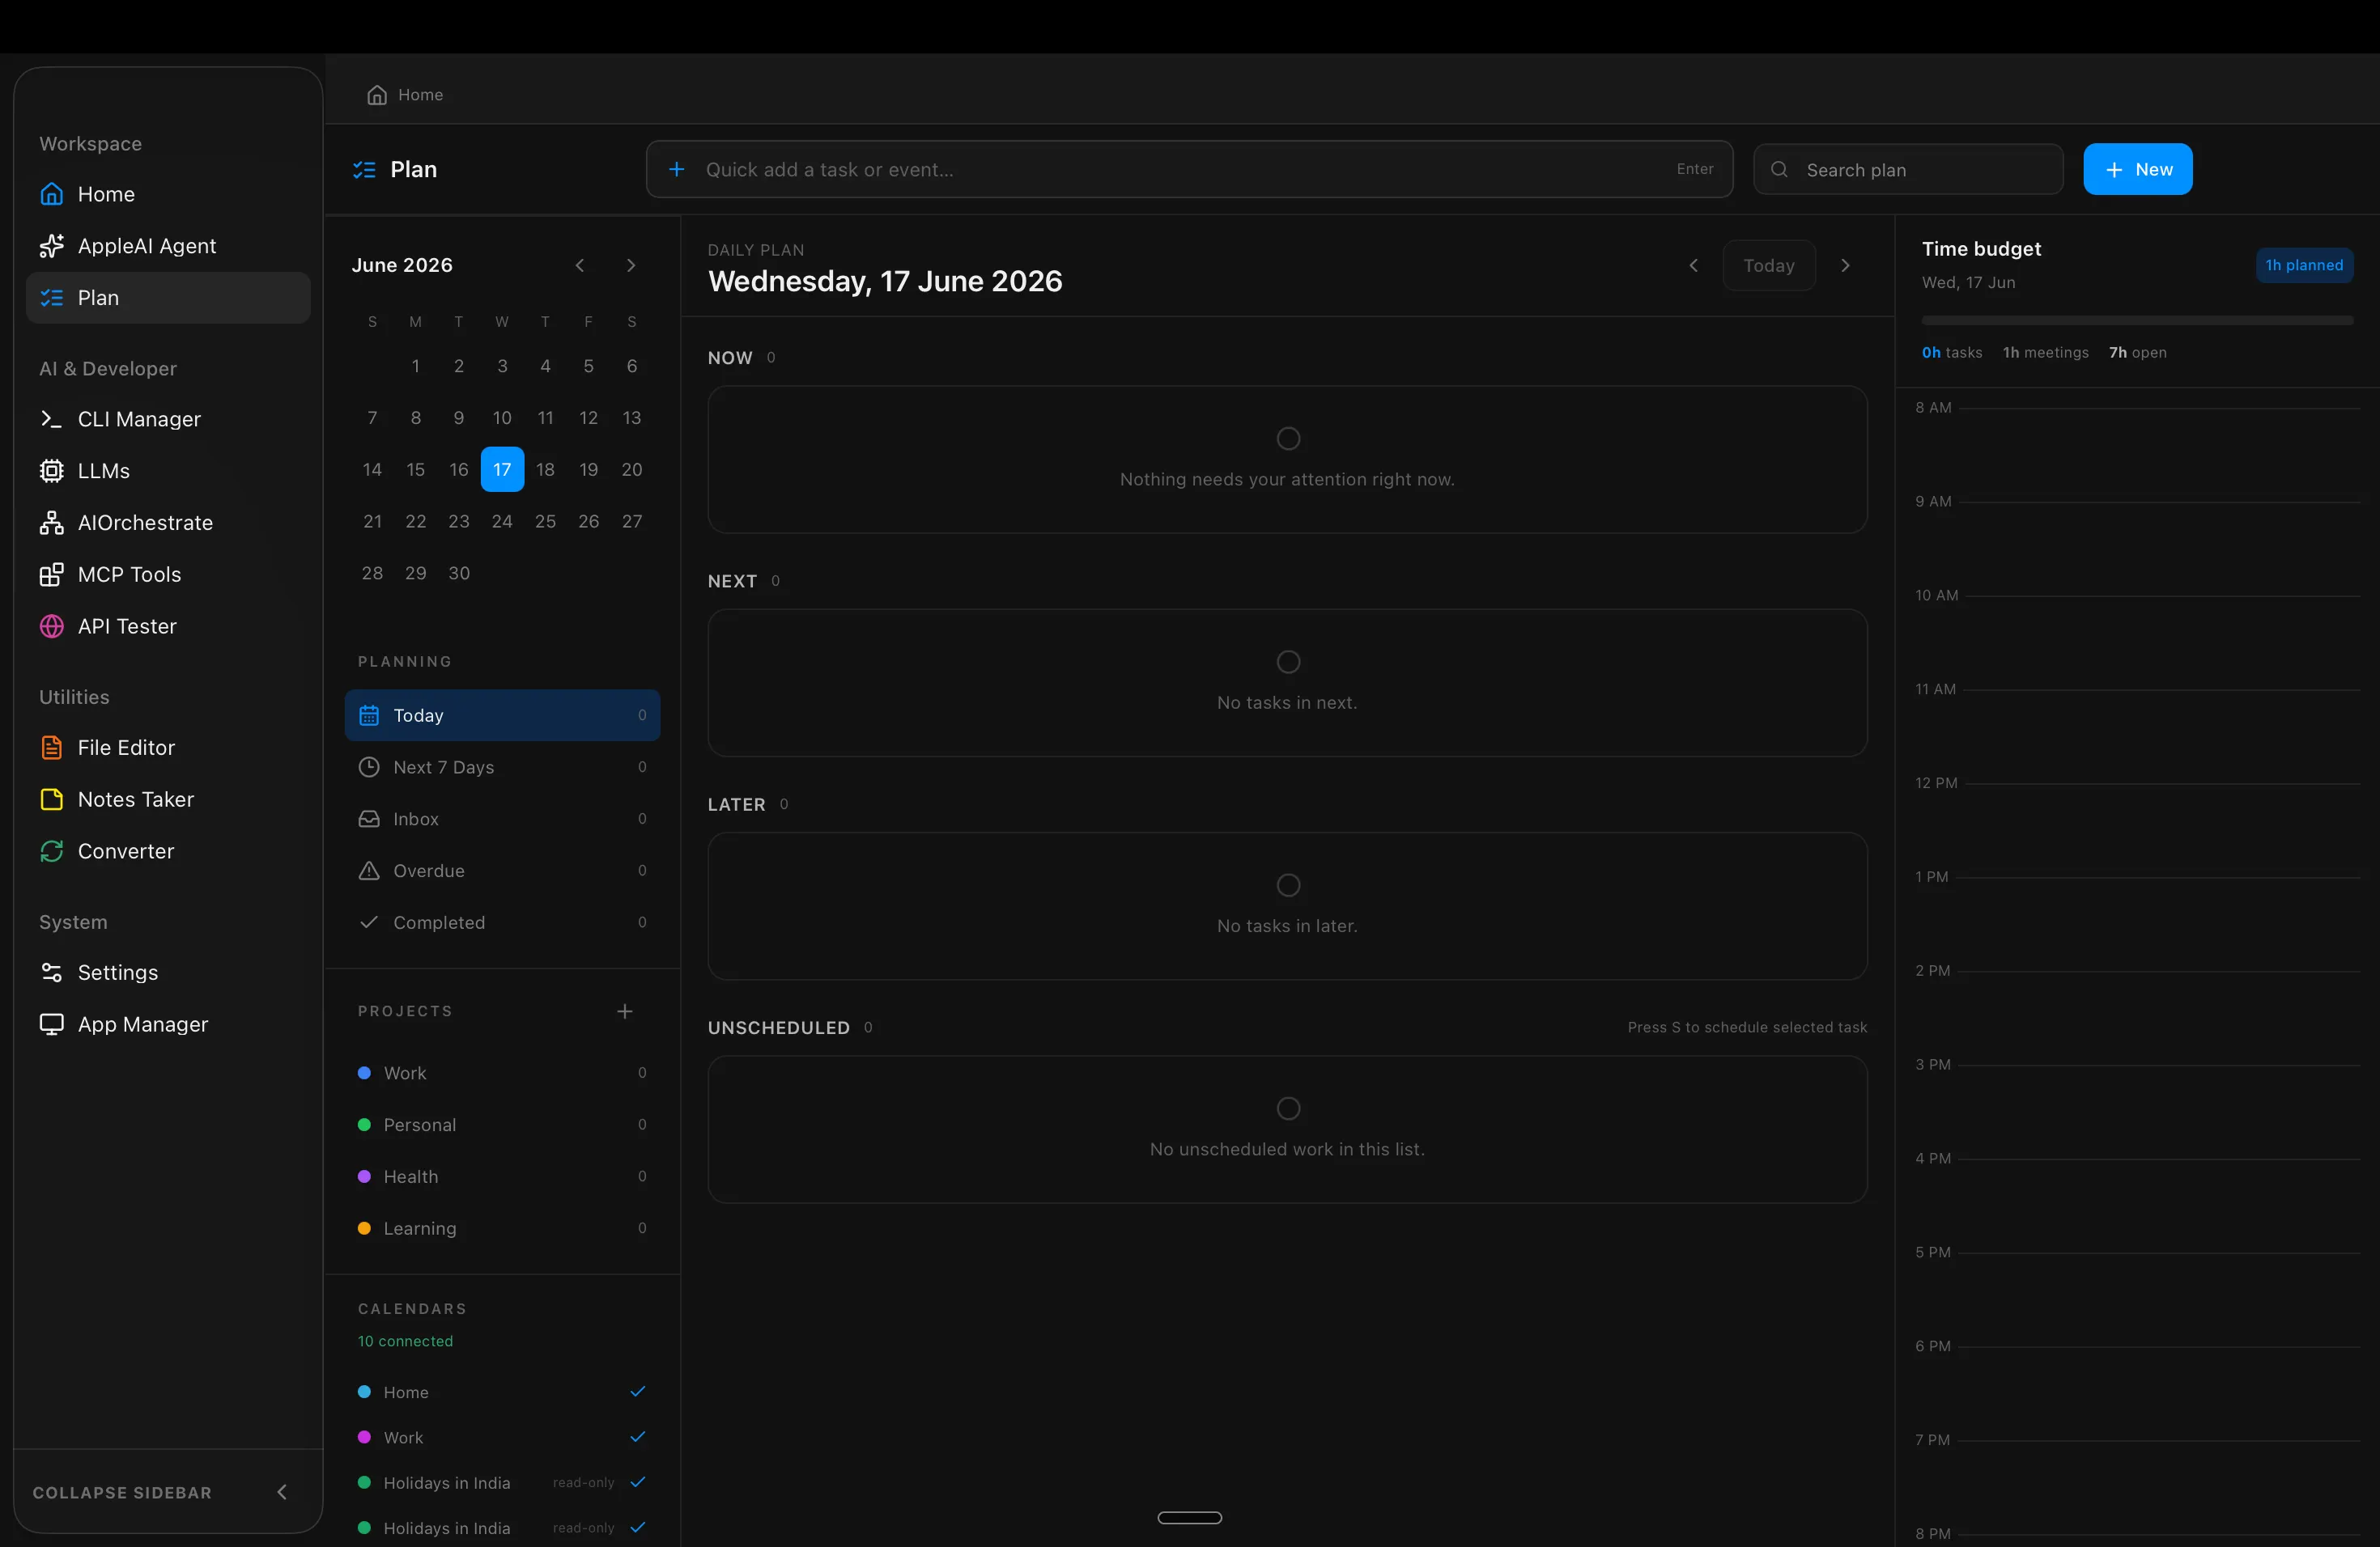The image size is (2380, 1547).
Task: Open AIOrchestrate network icon
Action: click(51, 523)
